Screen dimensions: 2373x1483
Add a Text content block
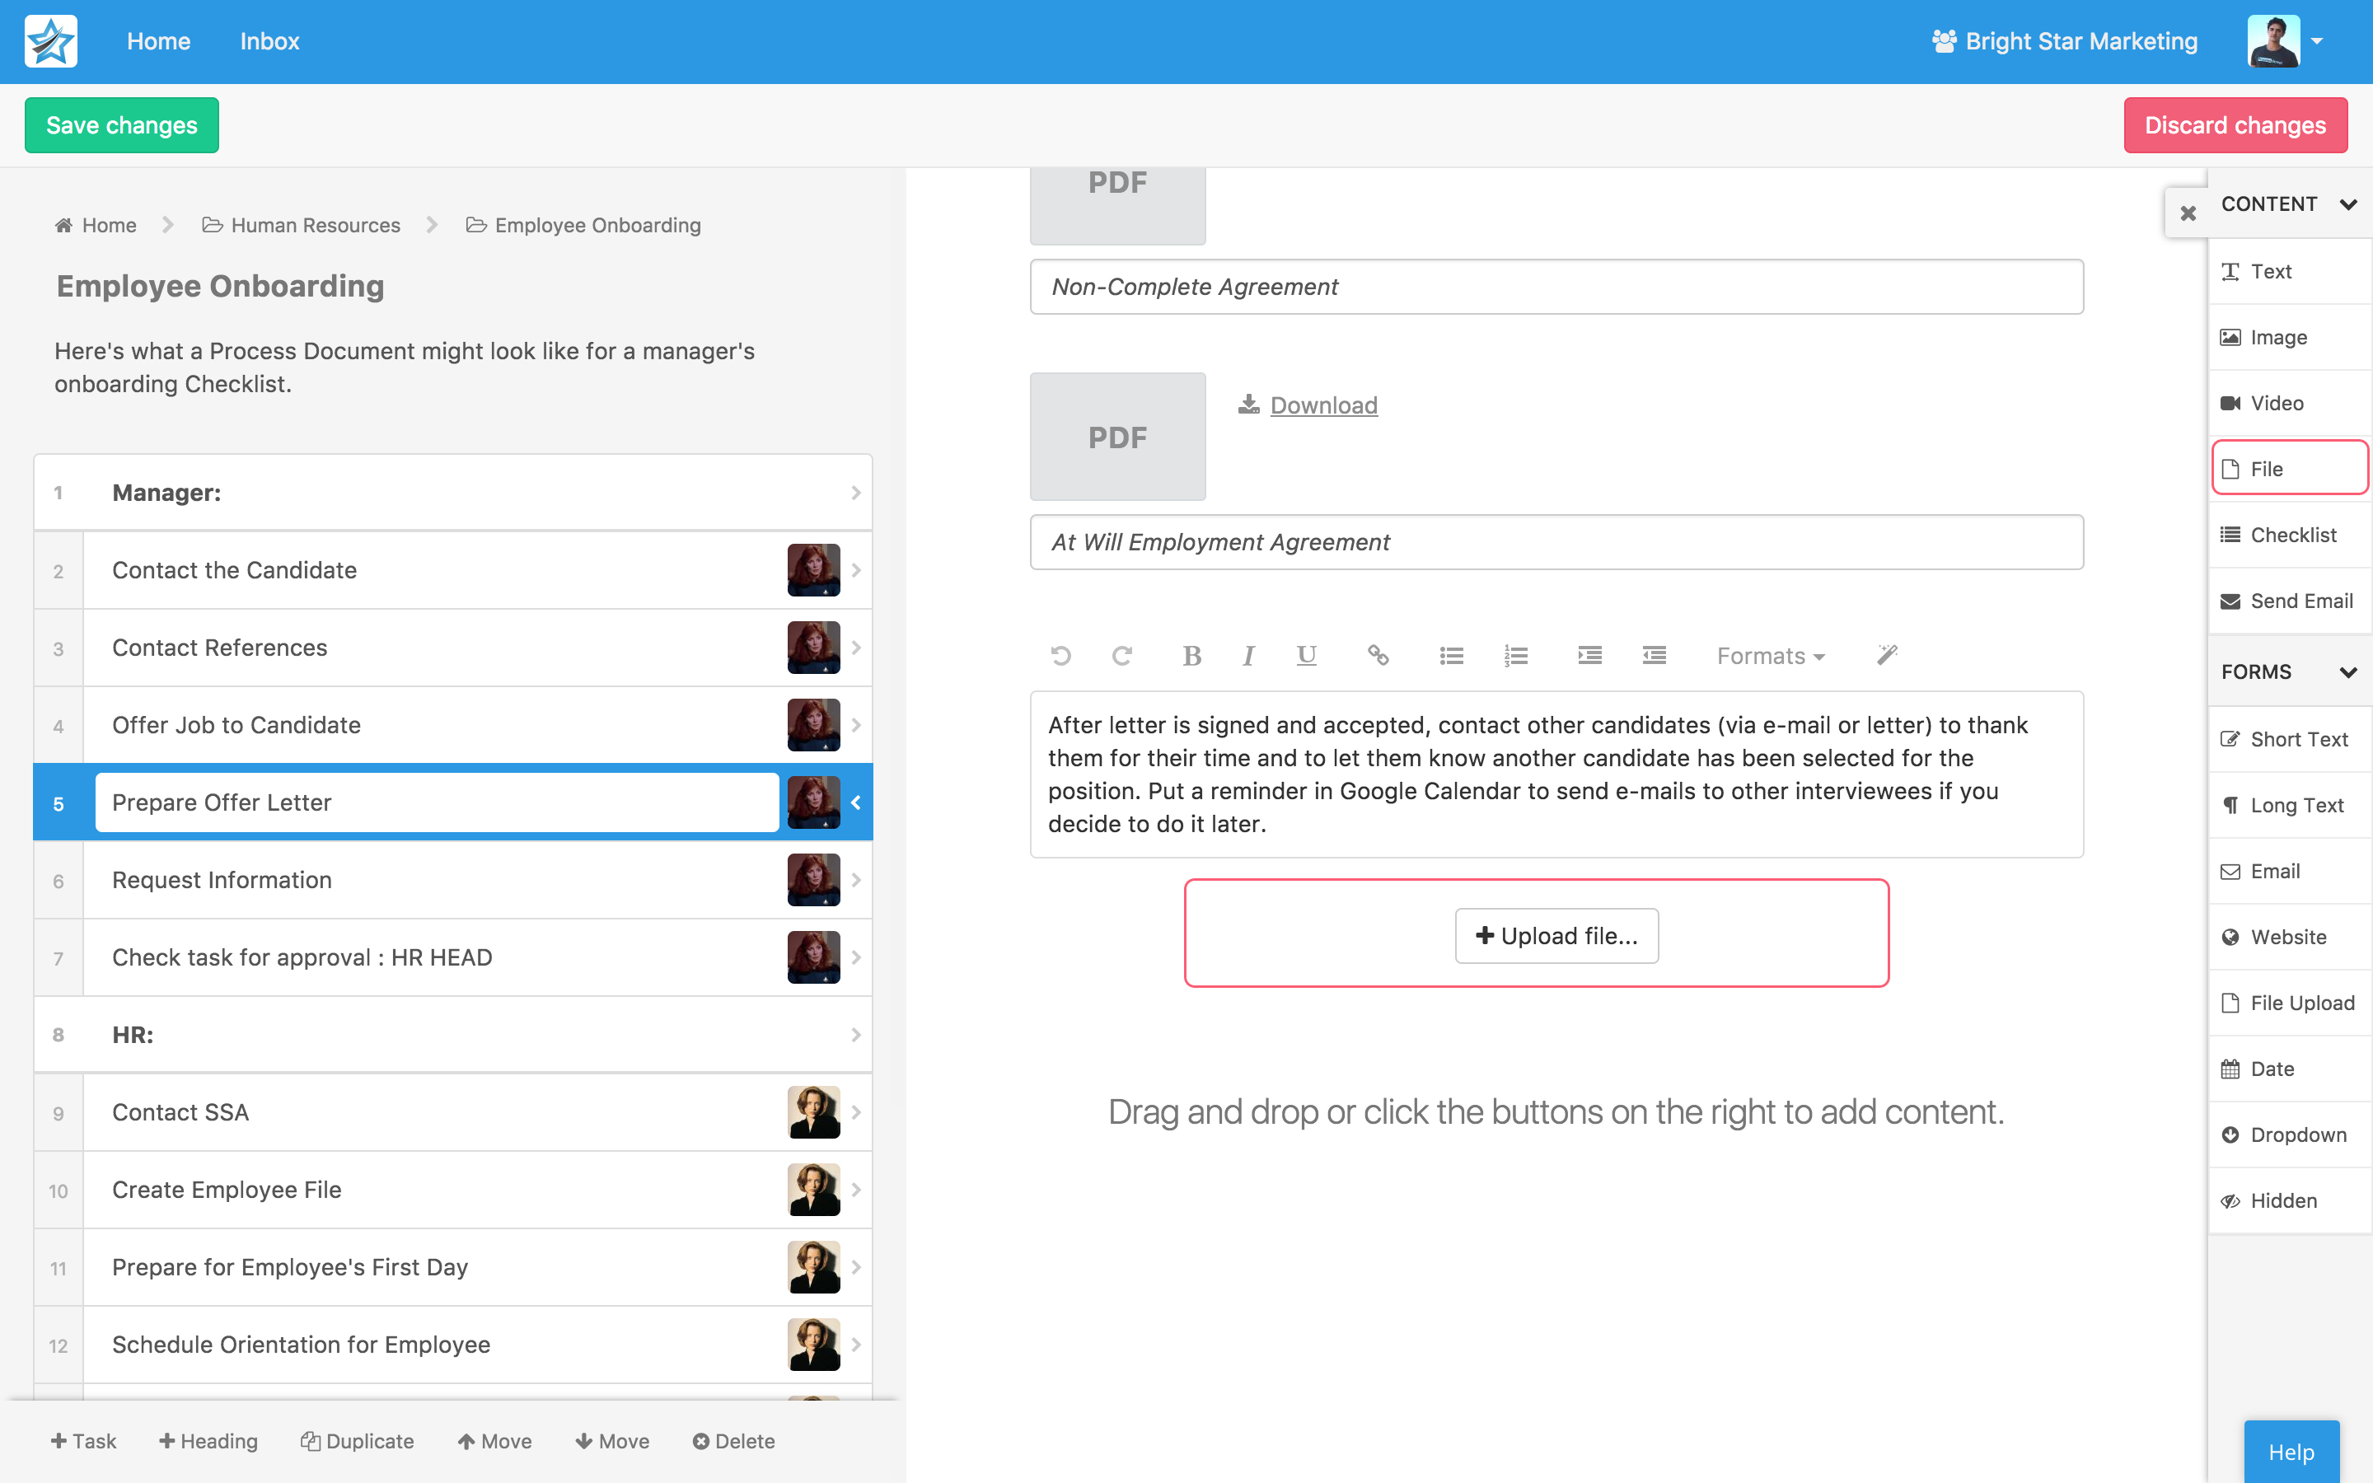(2291, 271)
